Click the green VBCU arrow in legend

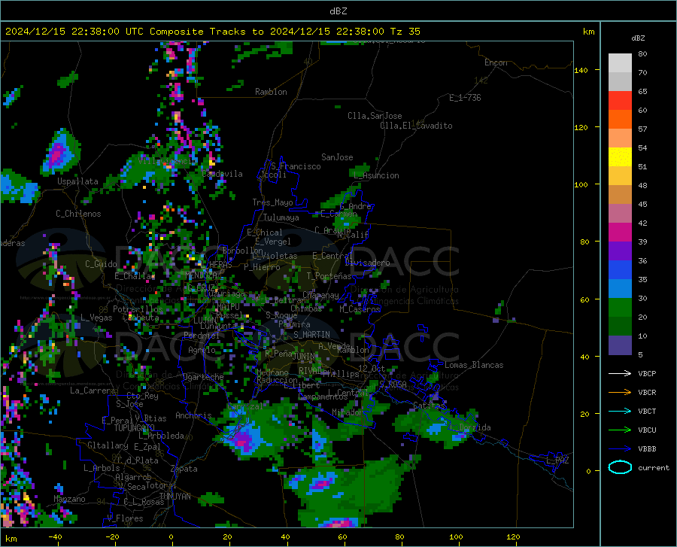620,430
